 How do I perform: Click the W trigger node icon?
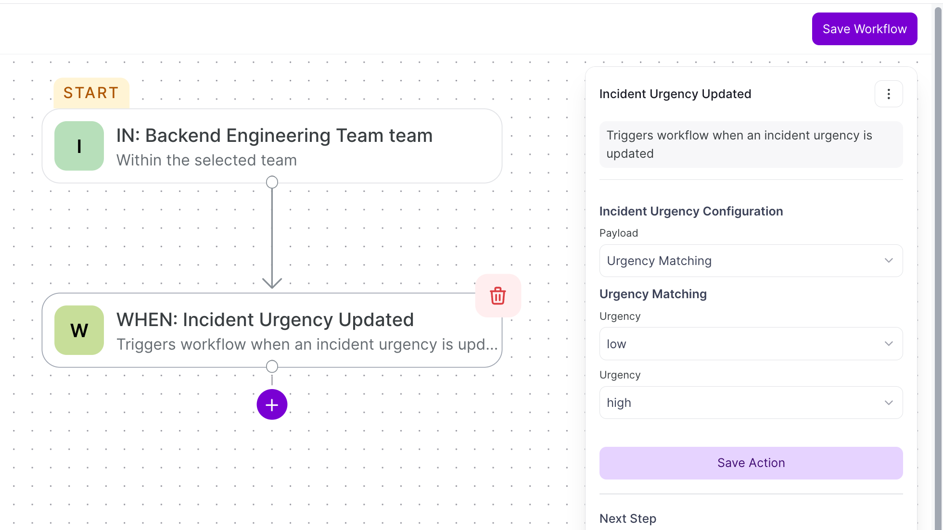coord(79,330)
